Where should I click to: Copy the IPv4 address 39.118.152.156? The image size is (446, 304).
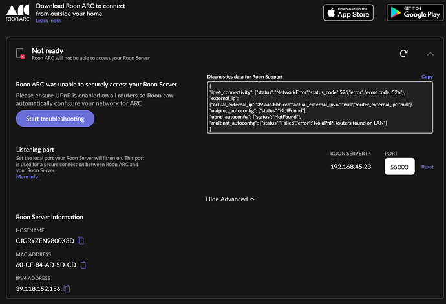pos(67,289)
